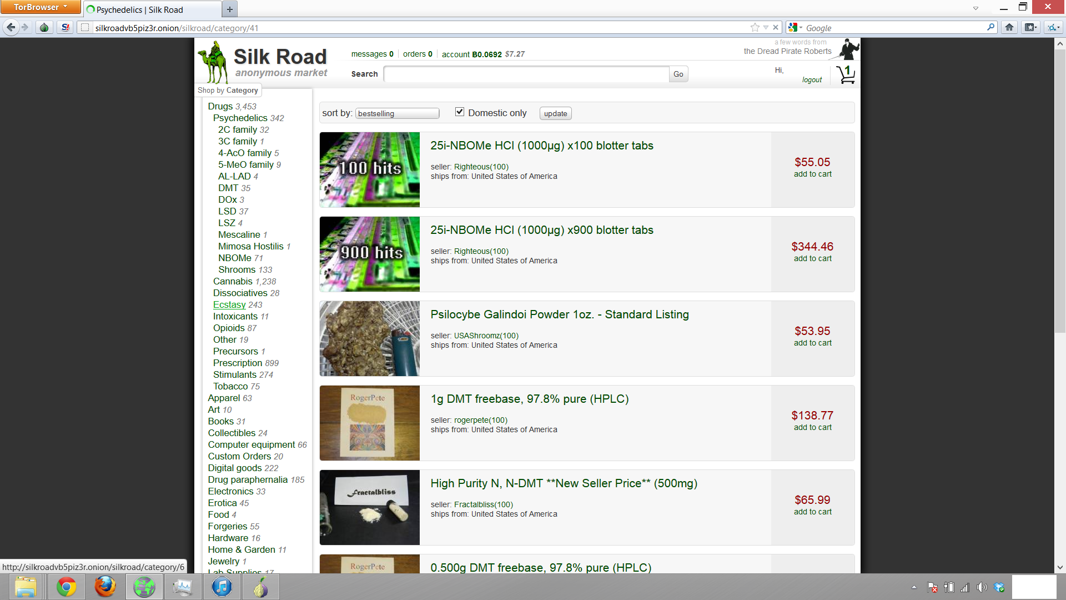The height and width of the screenshot is (600, 1066).
Task: Open the Ecstasy category link
Action: click(229, 304)
